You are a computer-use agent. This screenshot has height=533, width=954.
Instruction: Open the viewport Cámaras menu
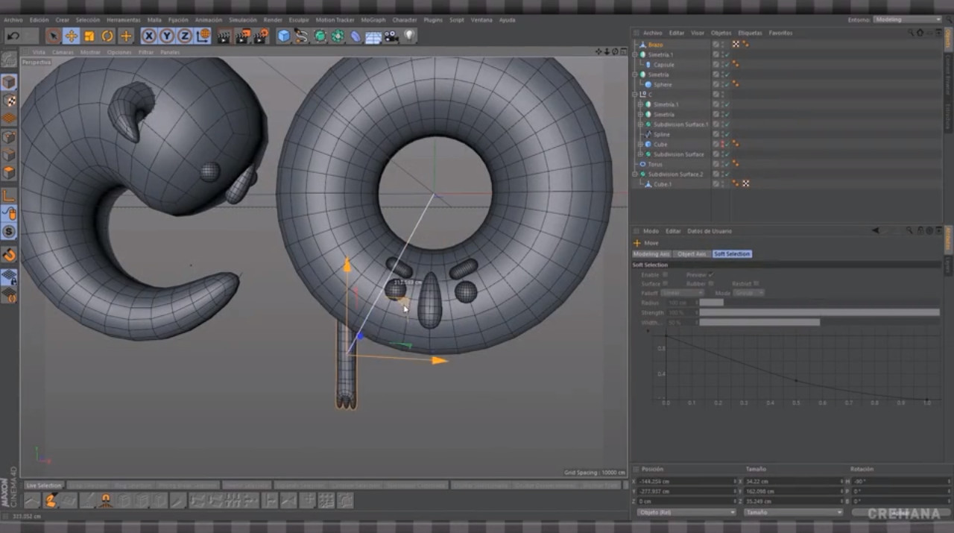[63, 52]
